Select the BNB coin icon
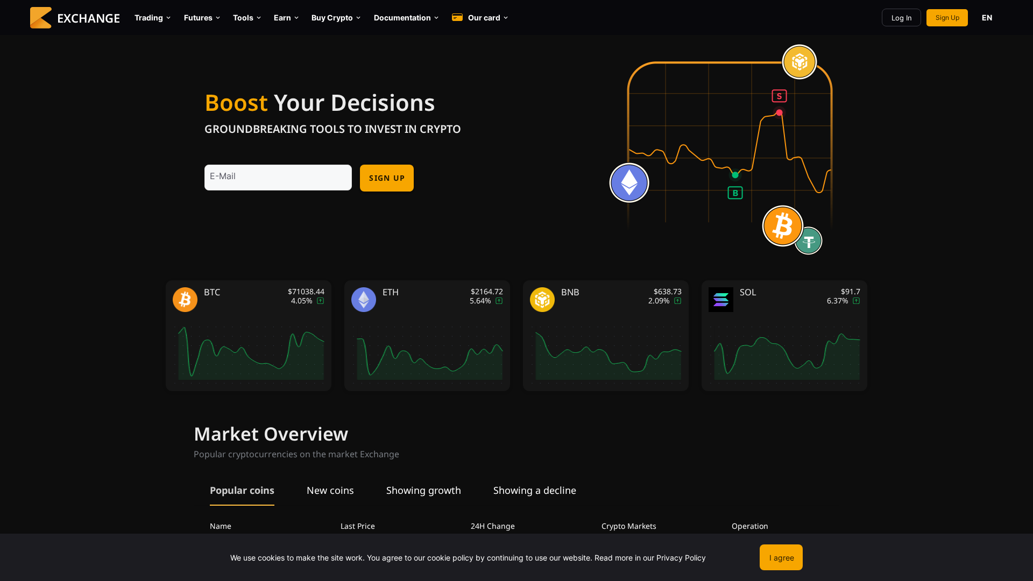 point(542,300)
